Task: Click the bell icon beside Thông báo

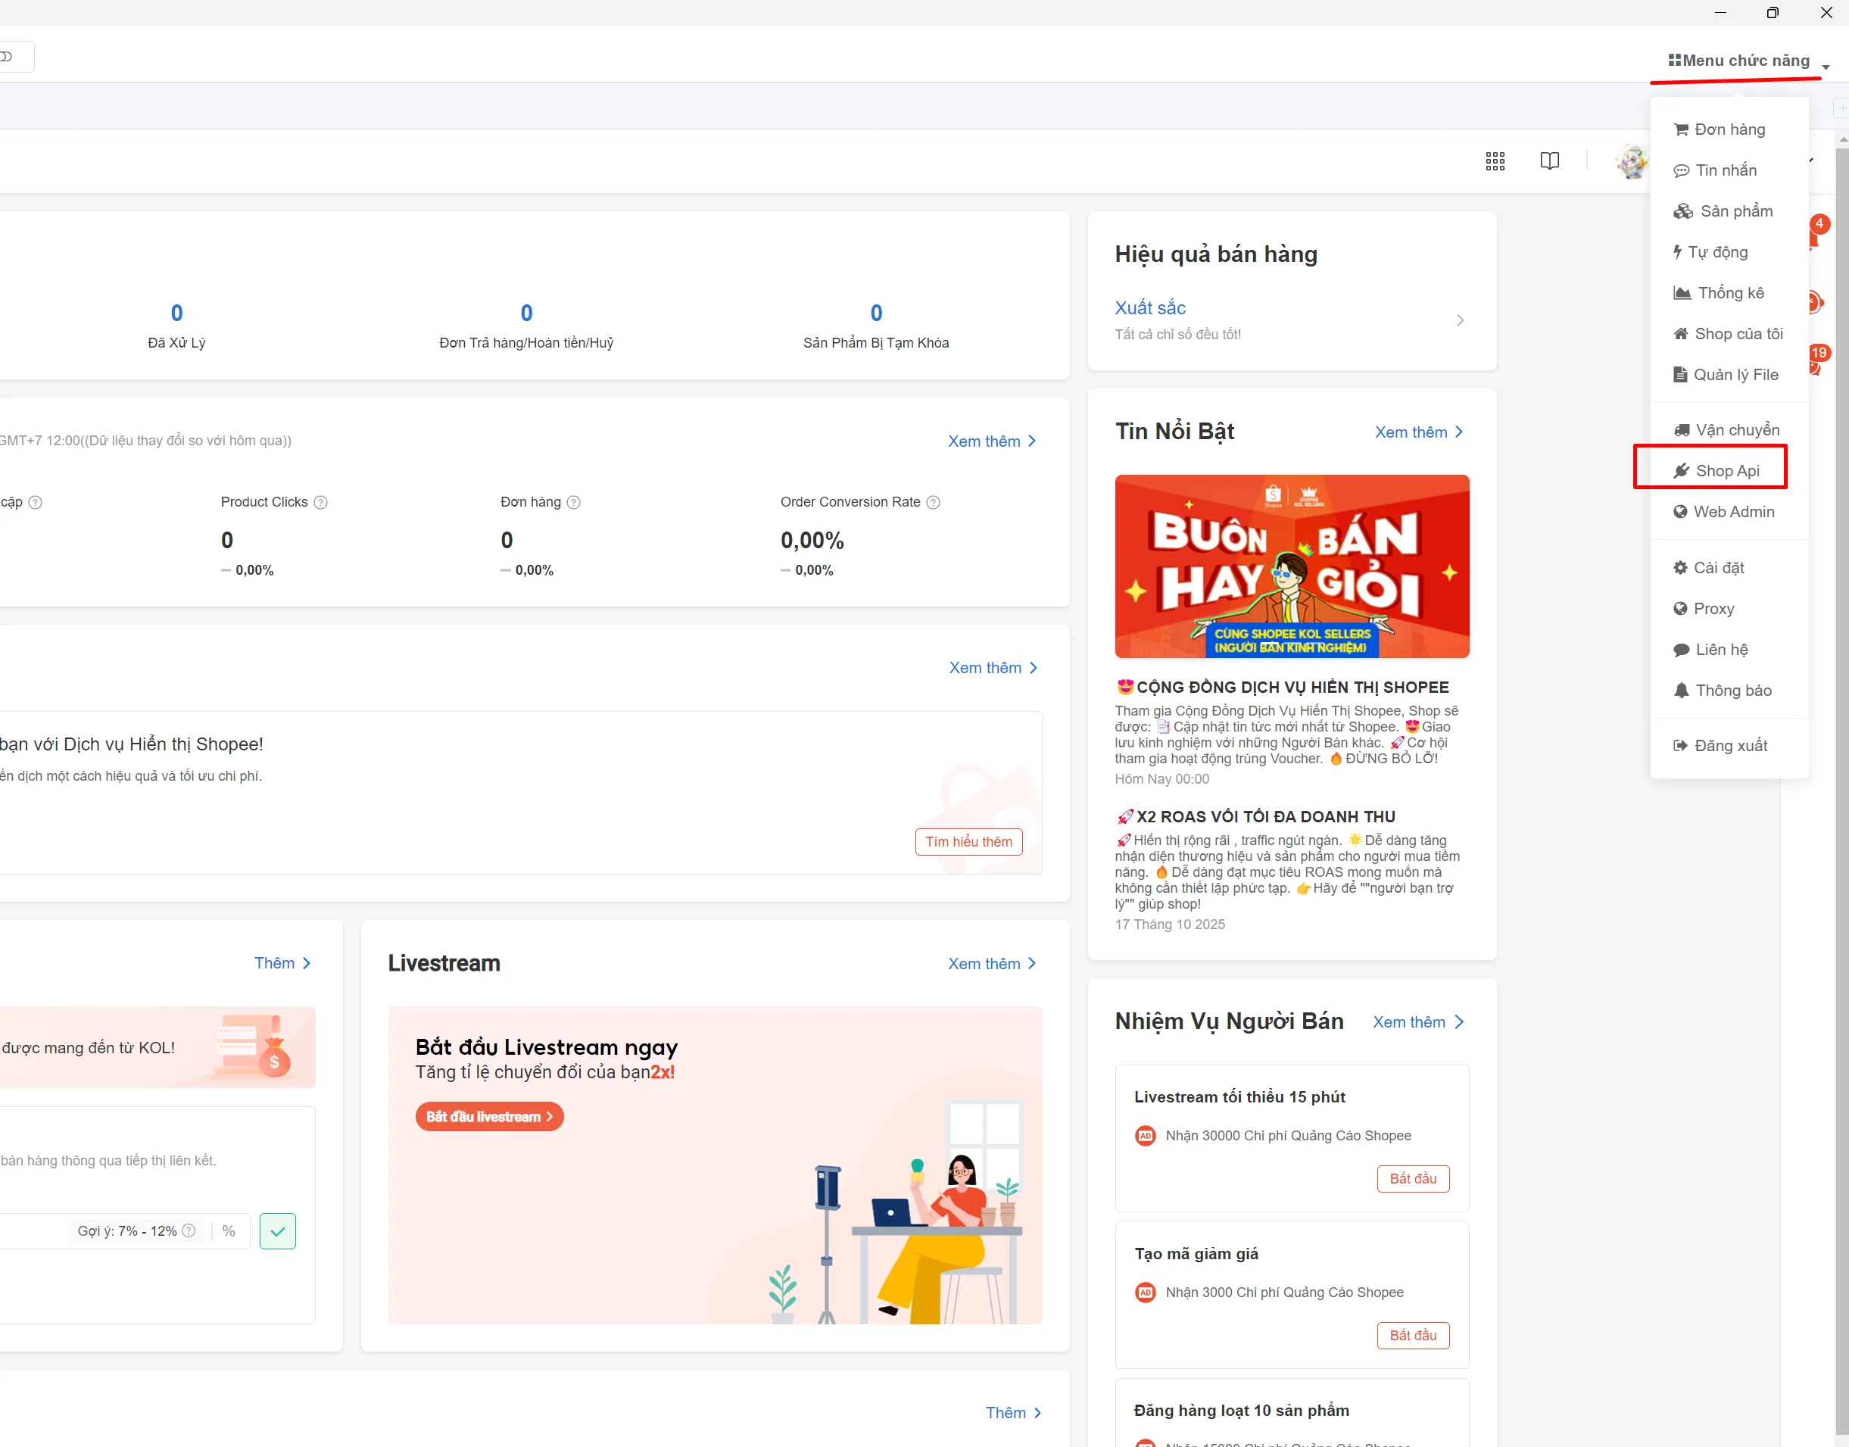Action: pos(1682,691)
